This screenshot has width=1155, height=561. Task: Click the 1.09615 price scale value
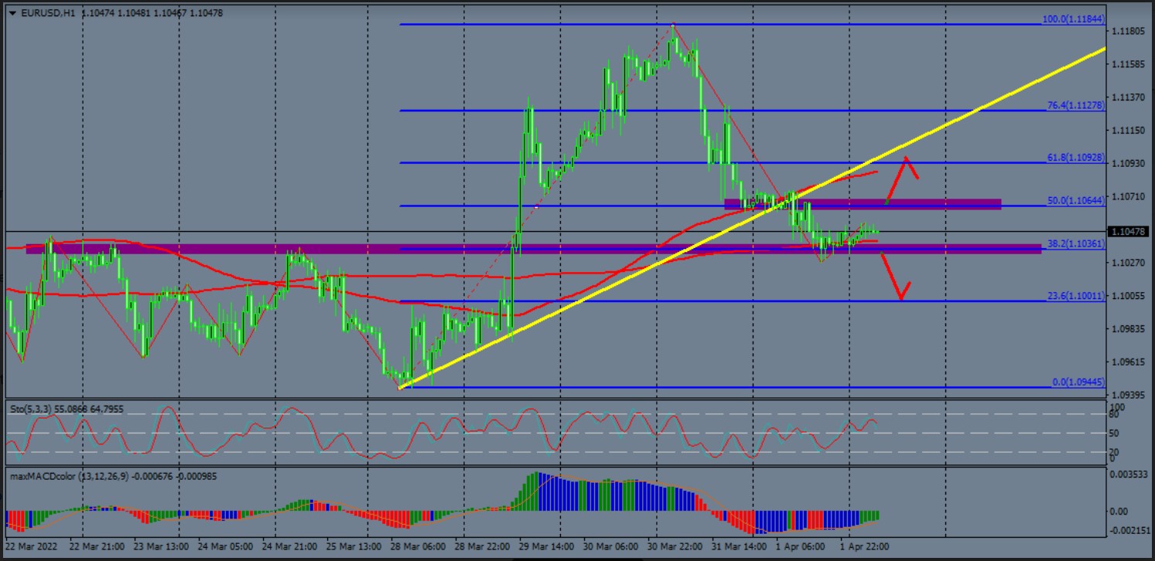pyautogui.click(x=1129, y=362)
